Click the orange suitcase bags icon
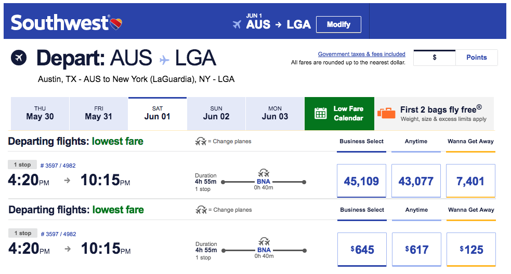 [386, 113]
